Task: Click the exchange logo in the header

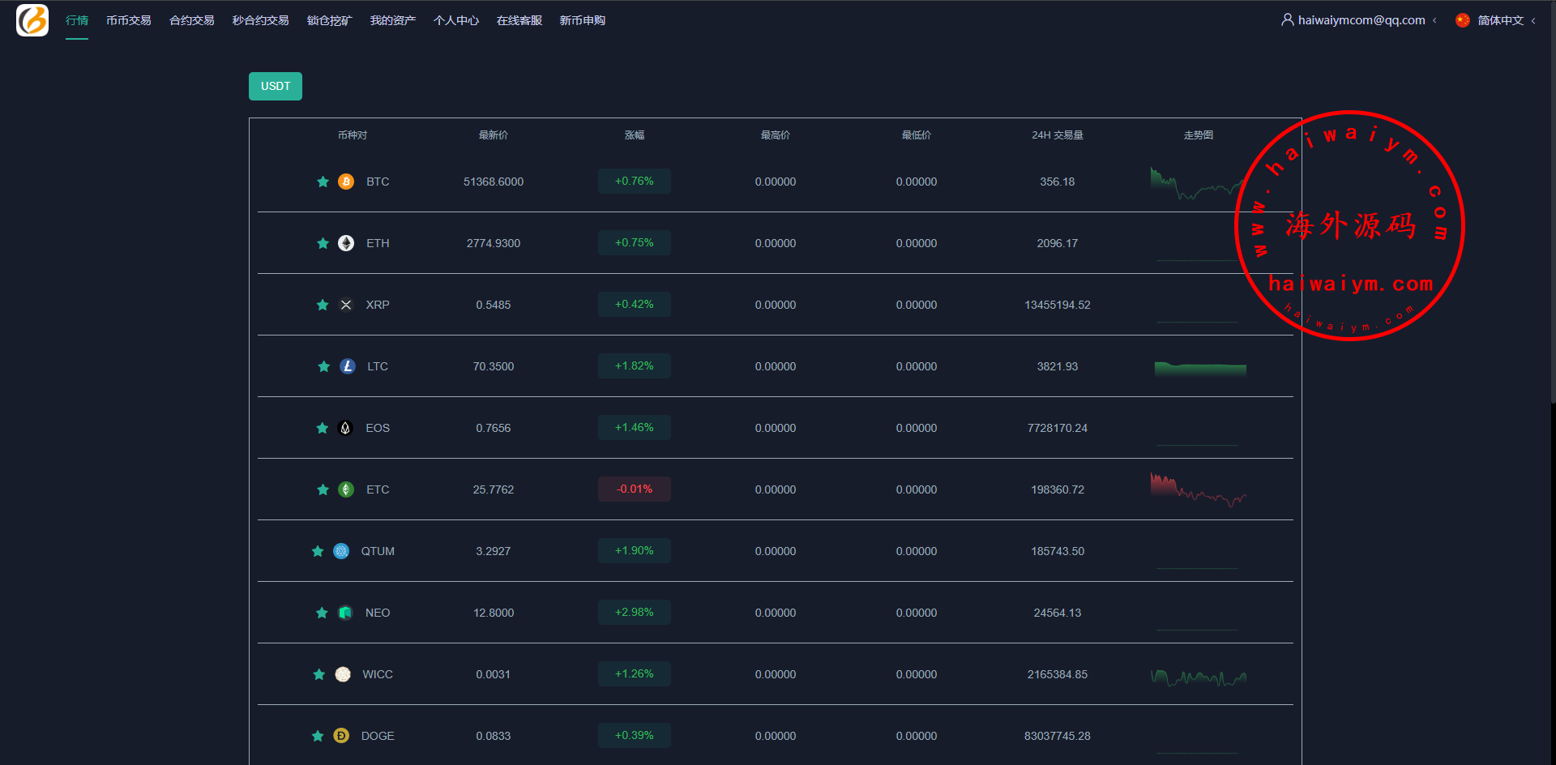Action: (32, 20)
